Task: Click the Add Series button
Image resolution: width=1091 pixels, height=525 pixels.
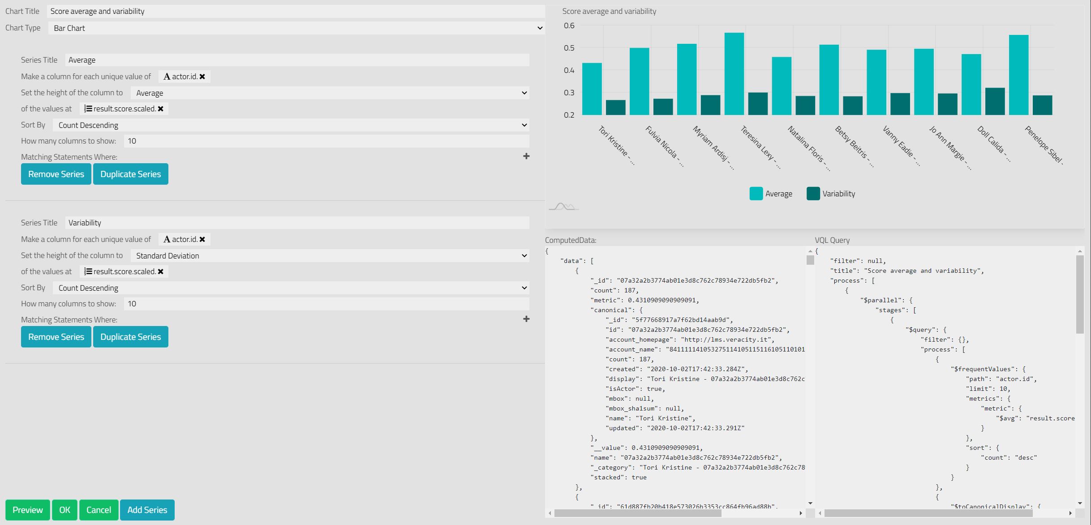Action: [x=147, y=510]
